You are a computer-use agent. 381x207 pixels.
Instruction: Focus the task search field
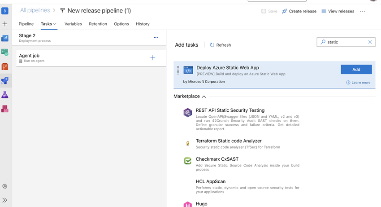346,42
